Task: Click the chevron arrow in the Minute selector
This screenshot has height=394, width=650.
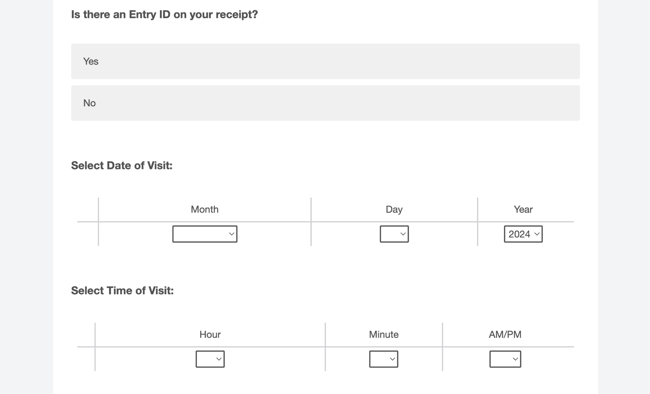Action: (392, 359)
